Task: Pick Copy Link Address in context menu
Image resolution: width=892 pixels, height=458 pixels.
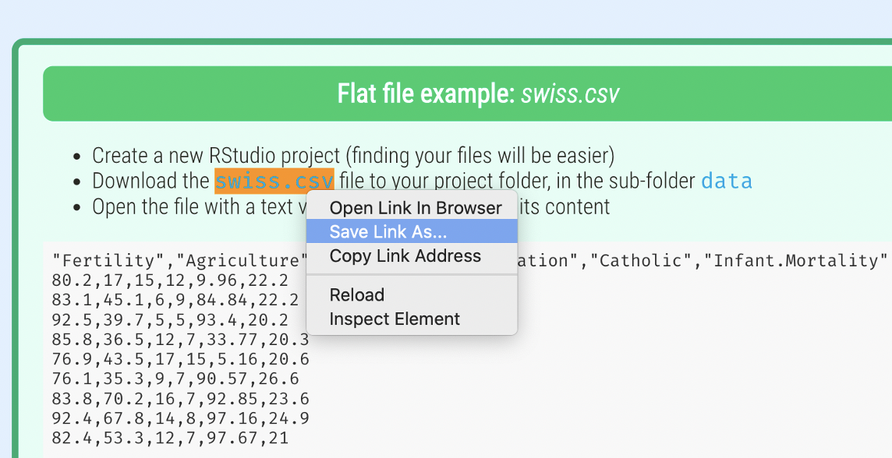Action: [405, 256]
